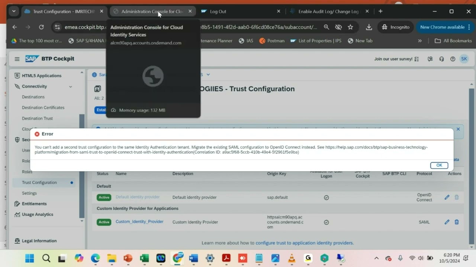Bookmark this page with the star icon
476x267 pixels.
pyautogui.click(x=350, y=27)
